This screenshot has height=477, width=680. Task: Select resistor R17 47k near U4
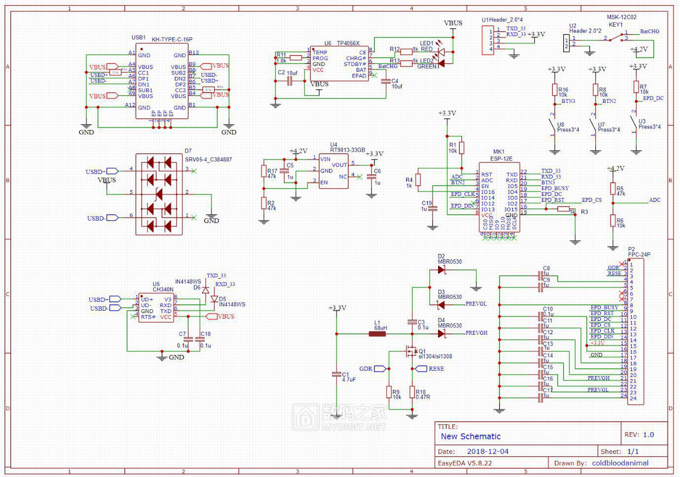[264, 171]
